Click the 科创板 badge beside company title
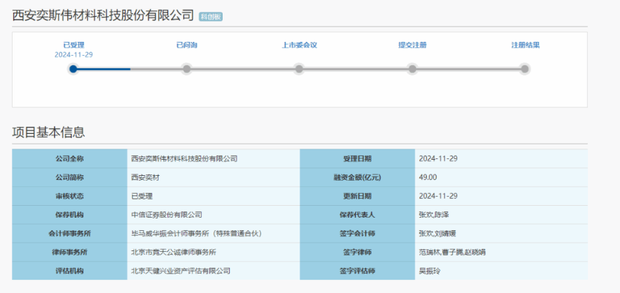The image size is (620, 293). pyautogui.click(x=211, y=16)
